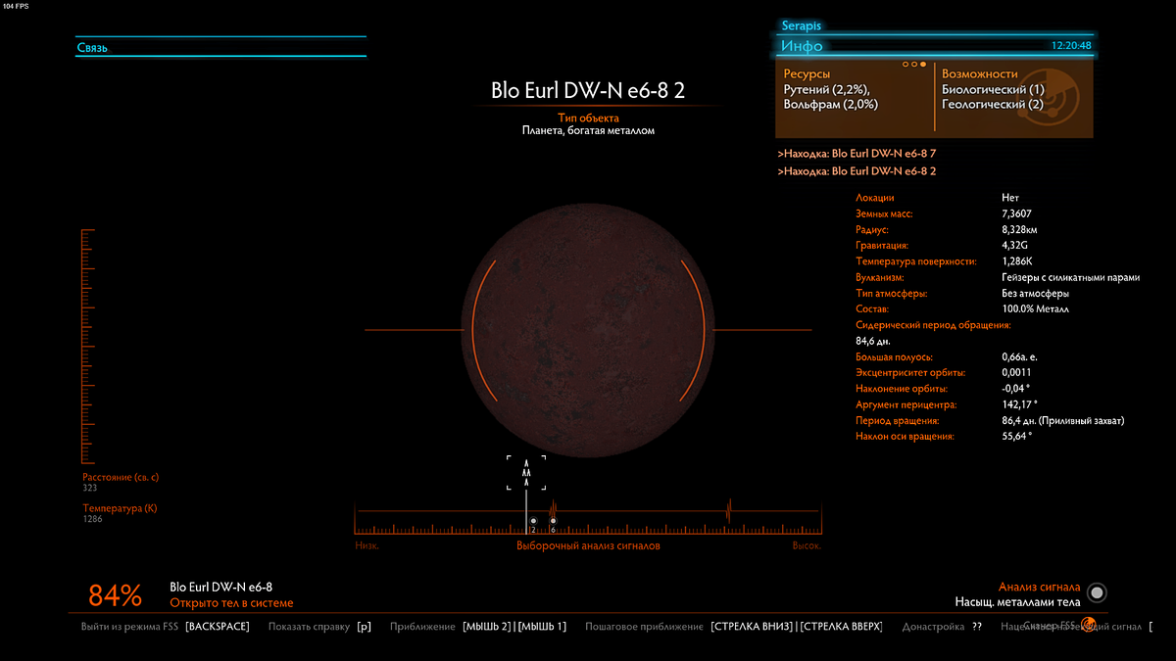1176x661 pixels.
Task: Click the Геологический (2) signal entry
Action: pos(992,104)
